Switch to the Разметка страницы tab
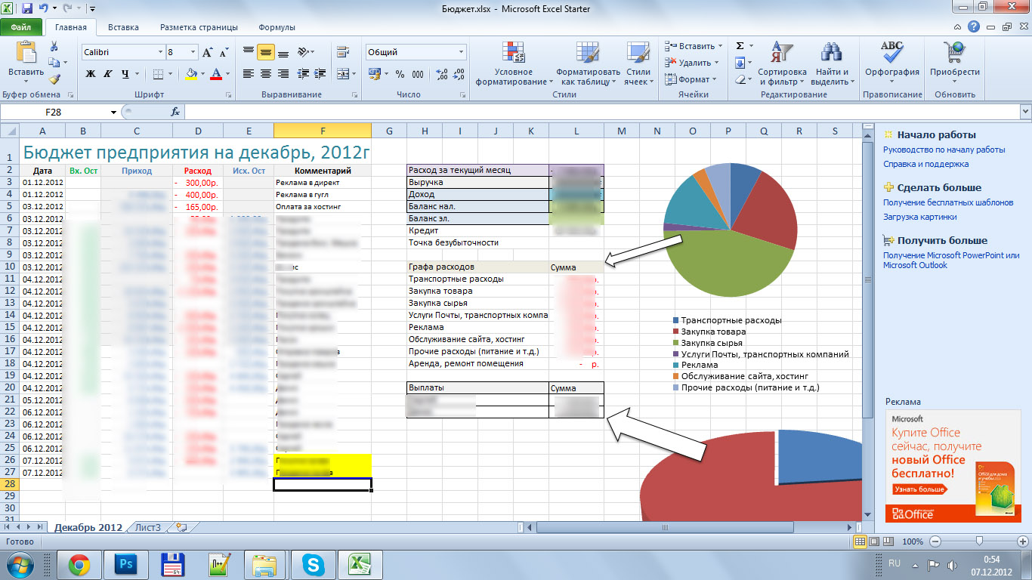Viewport: 1032px width, 580px height. (x=199, y=27)
